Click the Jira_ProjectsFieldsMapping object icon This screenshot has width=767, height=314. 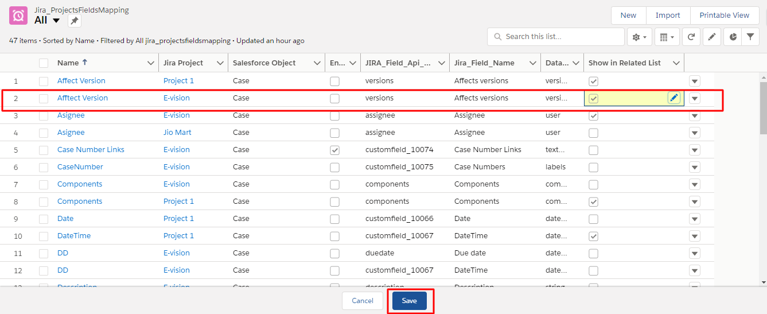pyautogui.click(x=18, y=15)
